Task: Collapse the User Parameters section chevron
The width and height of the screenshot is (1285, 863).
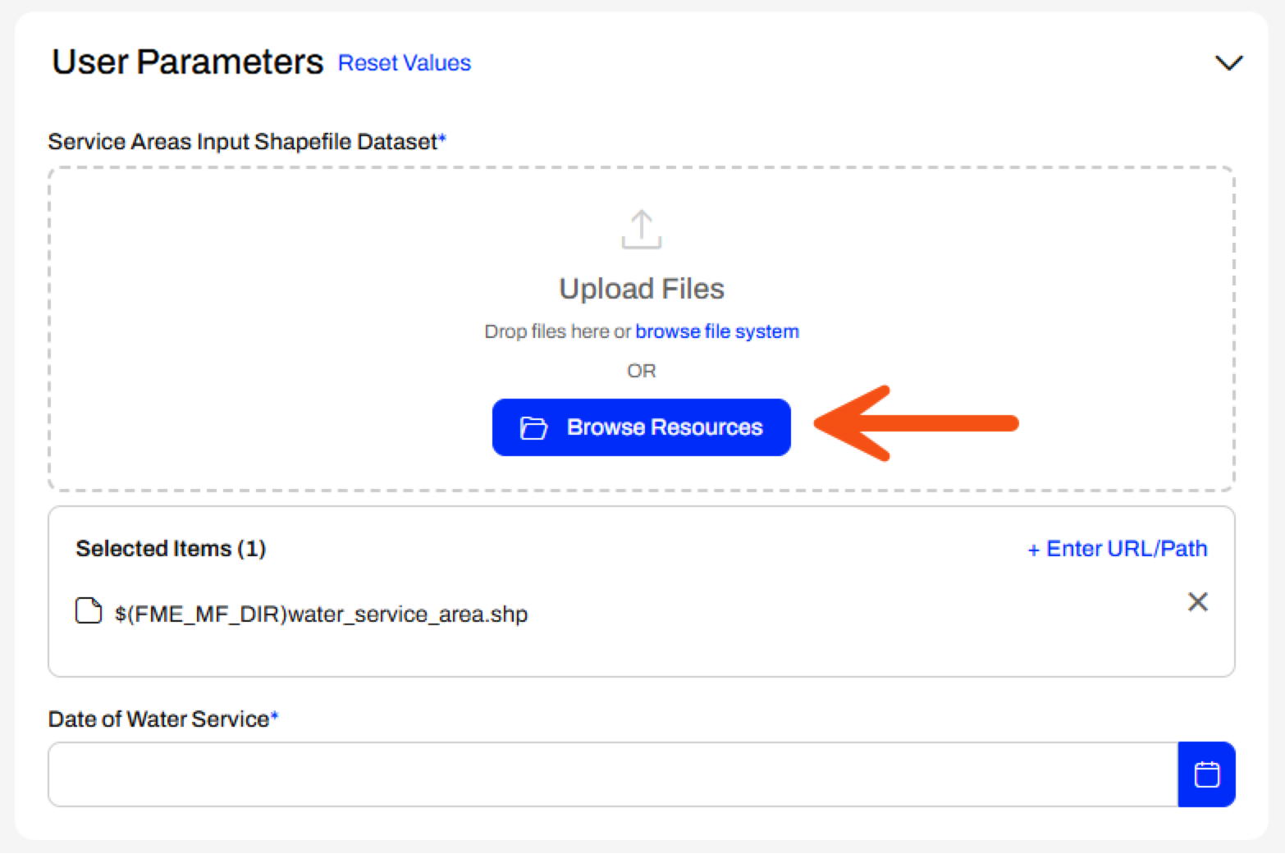Action: 1228,63
